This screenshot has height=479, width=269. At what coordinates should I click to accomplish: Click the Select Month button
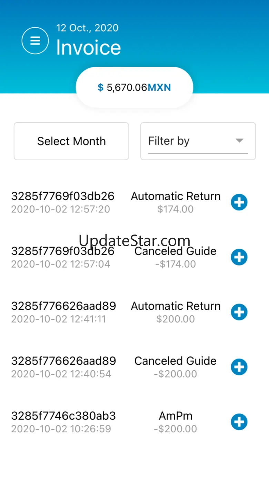71,141
